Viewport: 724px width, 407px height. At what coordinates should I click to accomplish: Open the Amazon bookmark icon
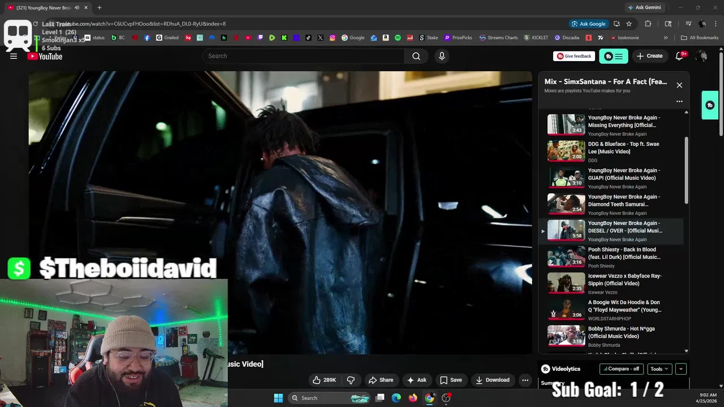click(x=386, y=38)
